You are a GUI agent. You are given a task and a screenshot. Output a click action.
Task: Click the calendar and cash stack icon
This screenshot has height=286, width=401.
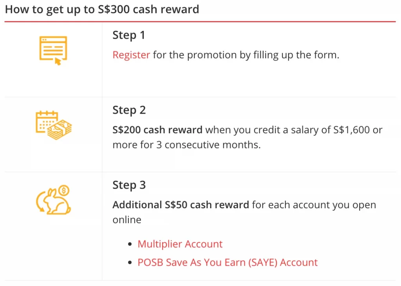(54, 125)
